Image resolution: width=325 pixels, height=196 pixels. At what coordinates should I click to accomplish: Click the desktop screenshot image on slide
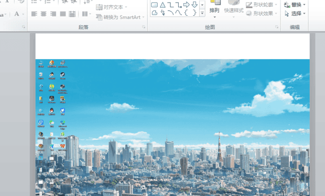pyautogui.click(x=172, y=127)
